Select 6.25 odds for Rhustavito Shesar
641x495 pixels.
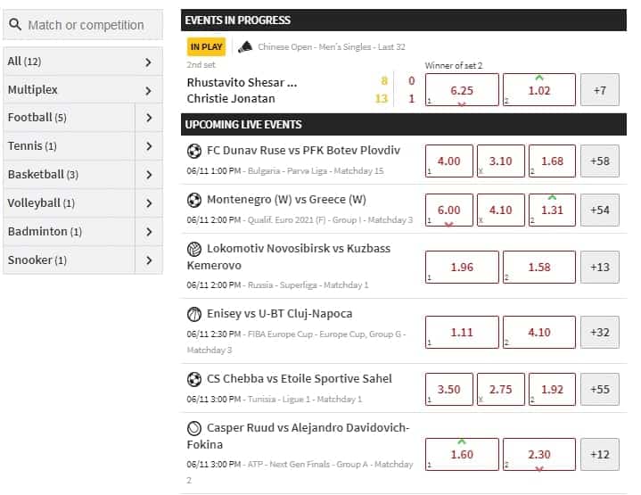(462, 90)
